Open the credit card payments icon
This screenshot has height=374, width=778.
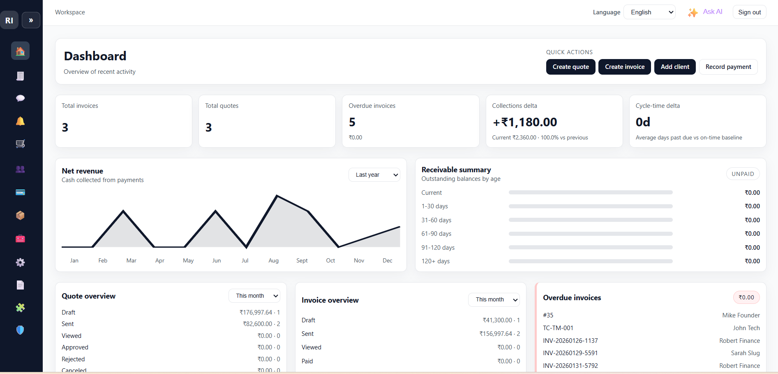coord(20,192)
